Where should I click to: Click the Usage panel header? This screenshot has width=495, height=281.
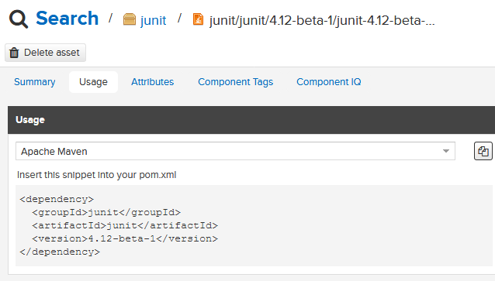click(251, 120)
